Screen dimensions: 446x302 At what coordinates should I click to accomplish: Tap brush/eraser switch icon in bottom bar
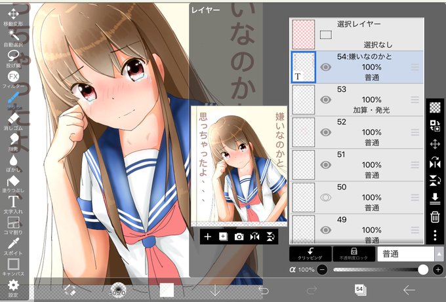tap(70, 290)
